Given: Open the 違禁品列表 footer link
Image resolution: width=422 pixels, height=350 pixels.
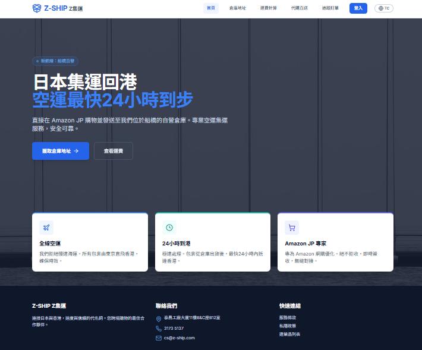Looking at the screenshot, I should click(289, 334).
